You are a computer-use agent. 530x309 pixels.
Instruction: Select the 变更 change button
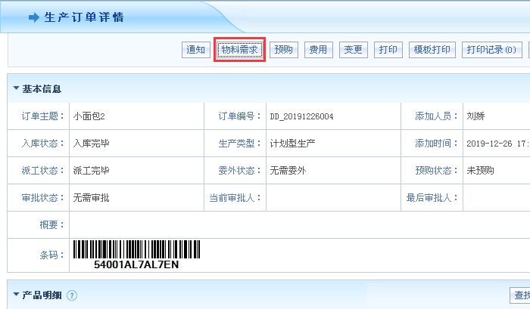coord(353,51)
